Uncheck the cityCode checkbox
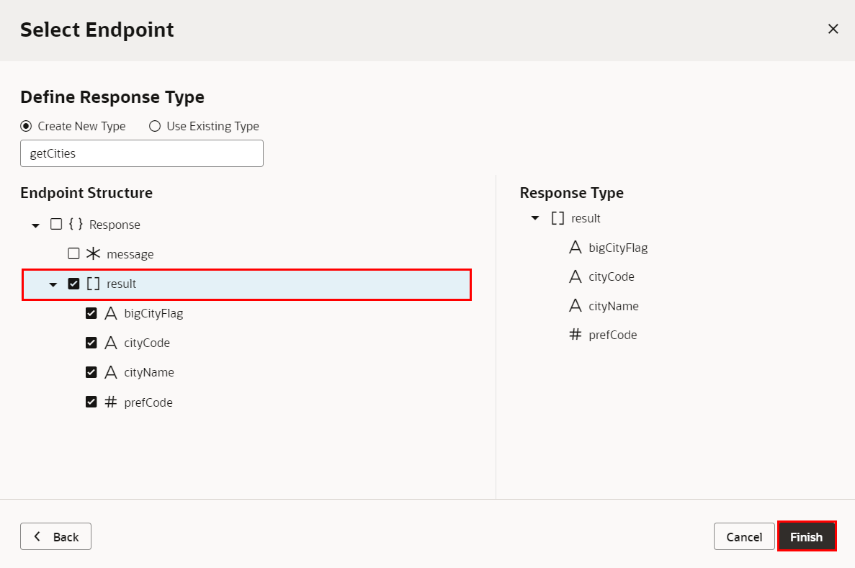The width and height of the screenshot is (855, 568). coord(91,343)
